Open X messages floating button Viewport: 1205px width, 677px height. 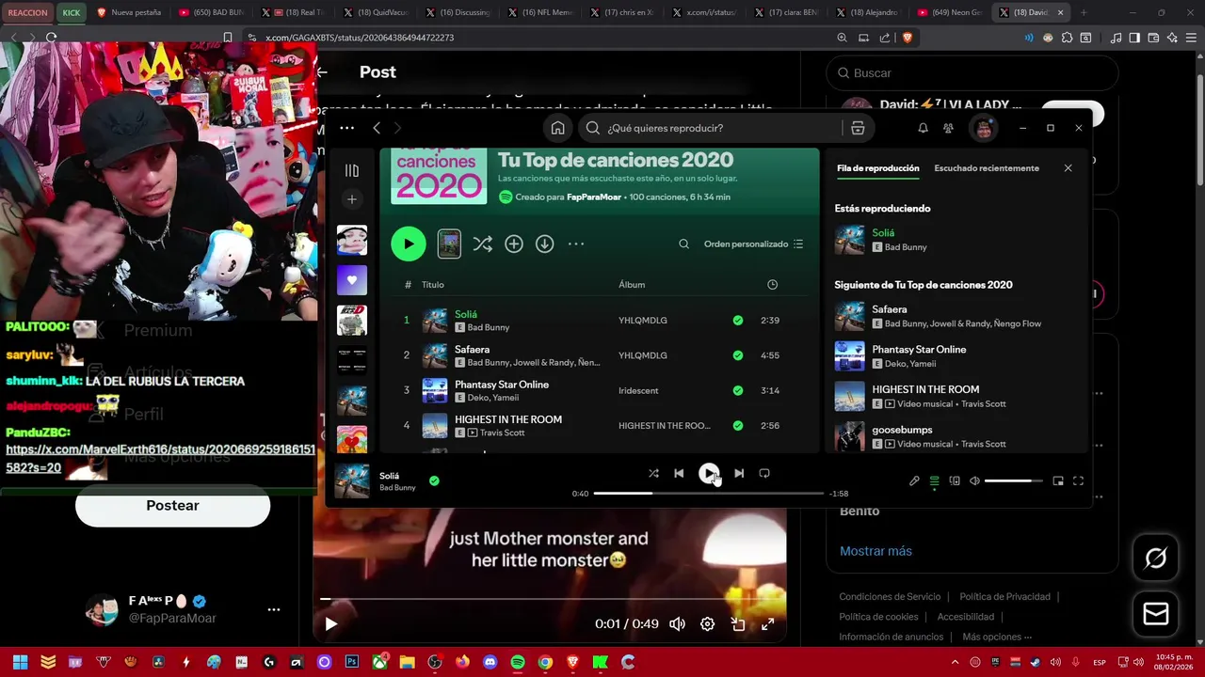coord(1155,614)
